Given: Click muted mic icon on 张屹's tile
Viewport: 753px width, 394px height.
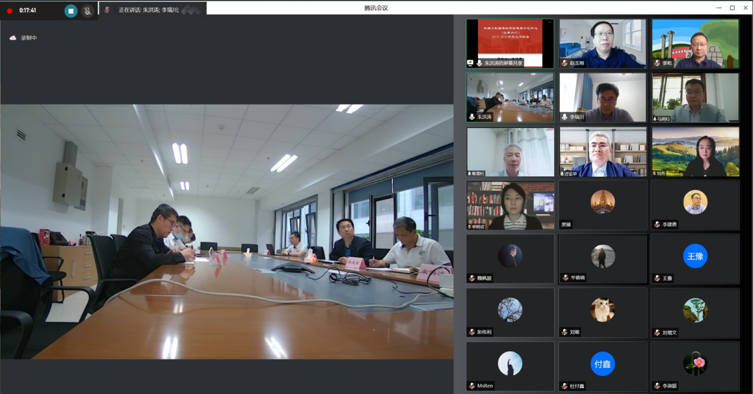Looking at the screenshot, I should pyautogui.click(x=657, y=63).
